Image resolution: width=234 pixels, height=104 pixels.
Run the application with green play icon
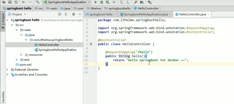[96, 2]
